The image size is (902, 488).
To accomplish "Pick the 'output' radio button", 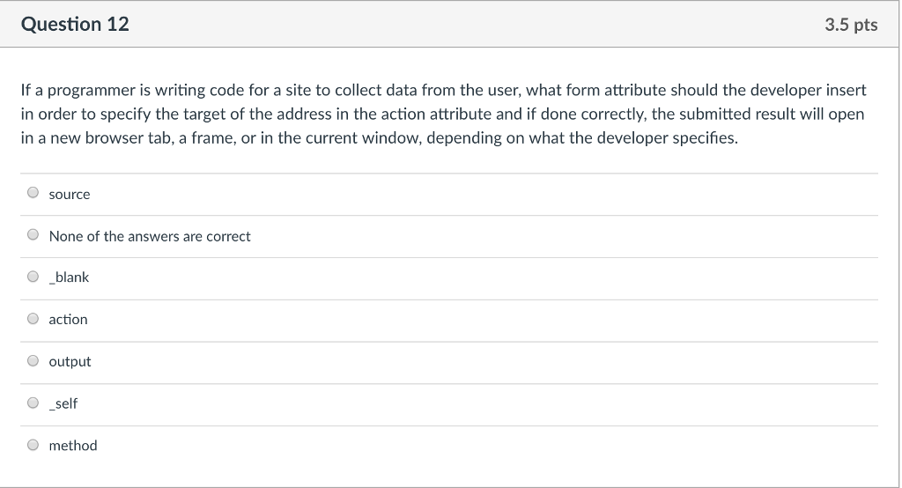I will point(33,361).
